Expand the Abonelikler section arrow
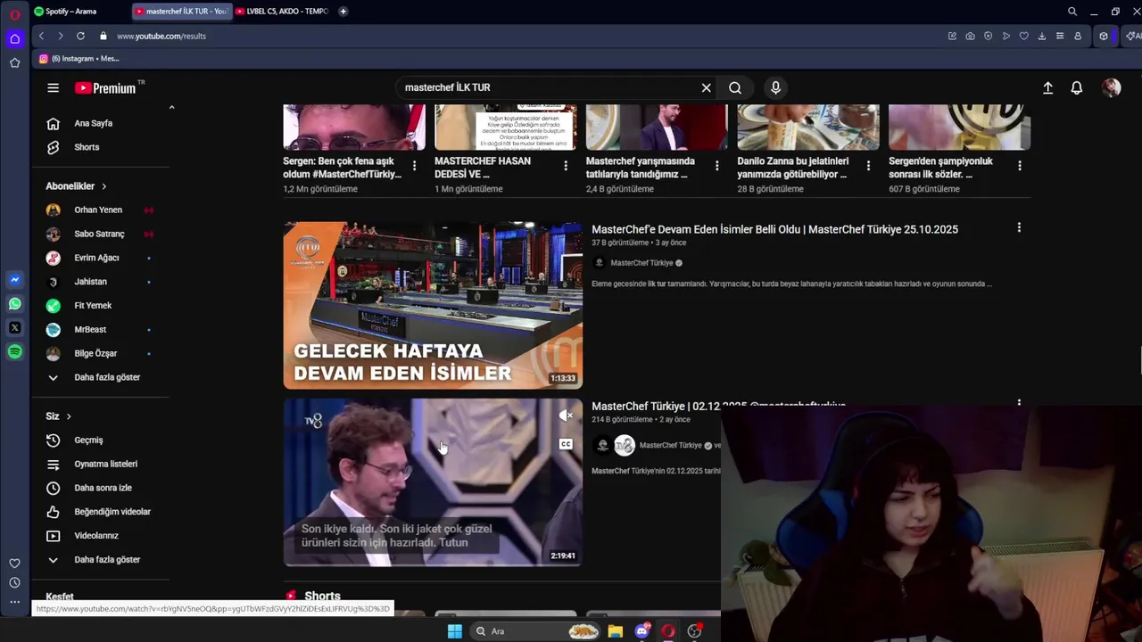The image size is (1142, 642). point(103,186)
